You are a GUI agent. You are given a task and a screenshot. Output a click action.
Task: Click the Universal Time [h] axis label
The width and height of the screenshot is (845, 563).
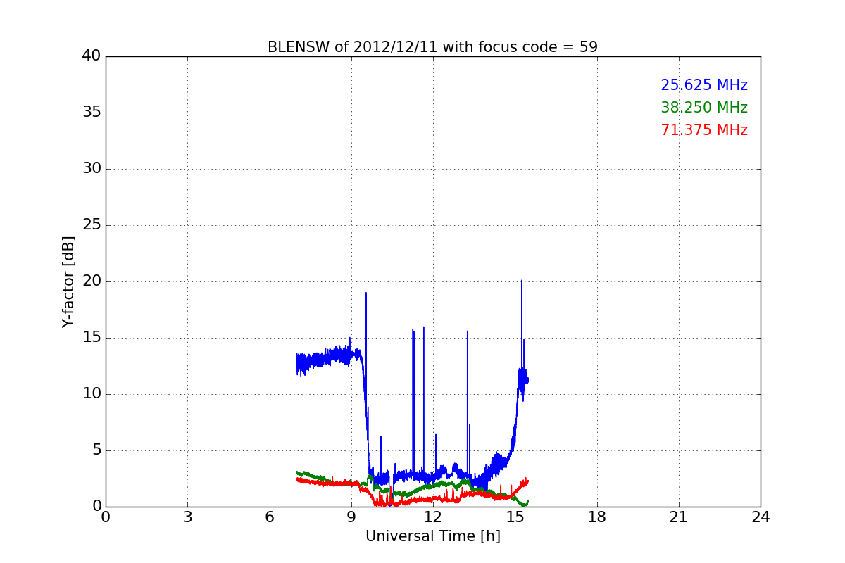(x=432, y=536)
